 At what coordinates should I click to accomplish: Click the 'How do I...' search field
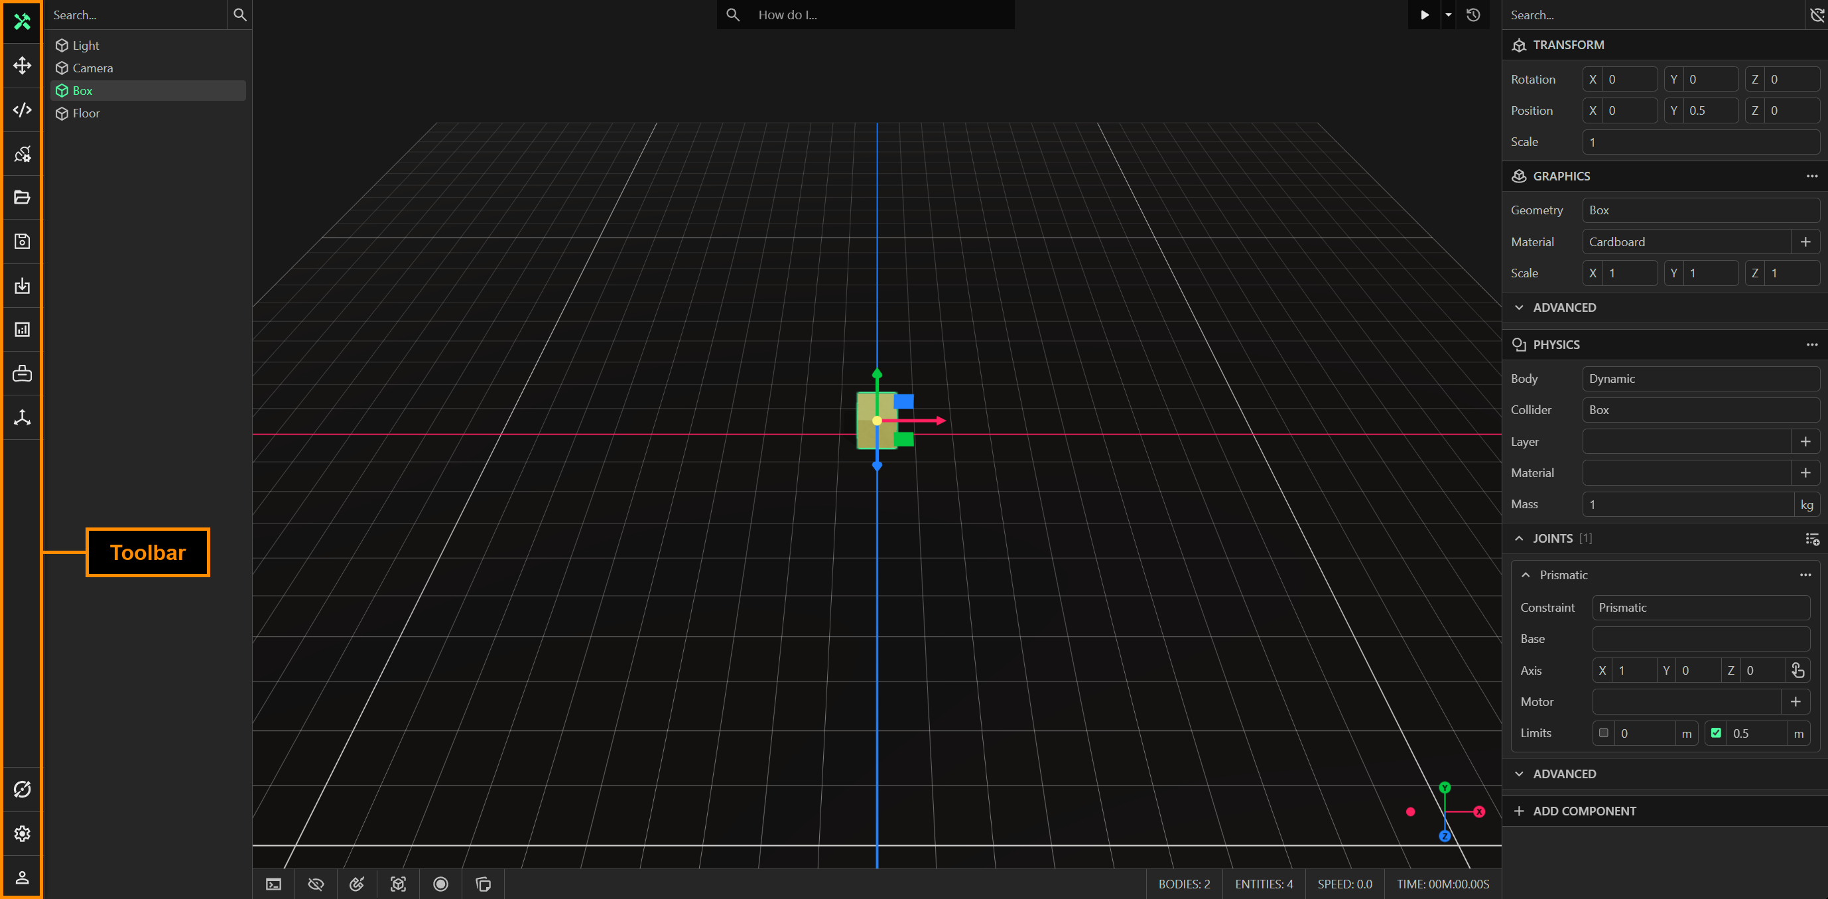coord(866,15)
